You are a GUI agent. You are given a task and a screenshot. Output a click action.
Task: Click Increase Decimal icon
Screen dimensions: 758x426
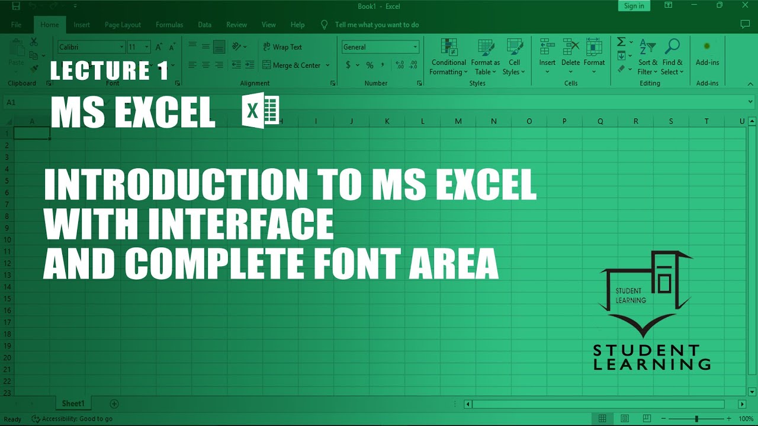click(x=399, y=65)
